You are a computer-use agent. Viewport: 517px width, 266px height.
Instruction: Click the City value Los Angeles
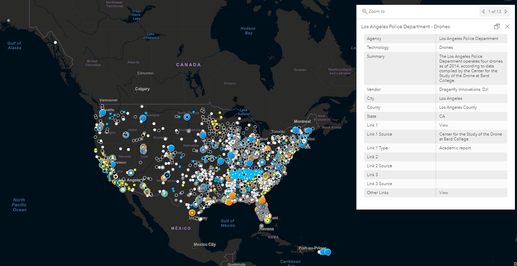click(450, 98)
